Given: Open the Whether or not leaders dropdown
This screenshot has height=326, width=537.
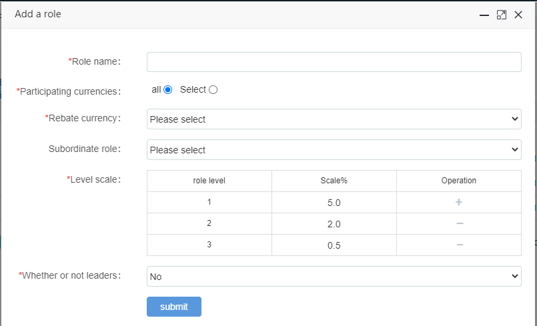Looking at the screenshot, I should pos(334,276).
